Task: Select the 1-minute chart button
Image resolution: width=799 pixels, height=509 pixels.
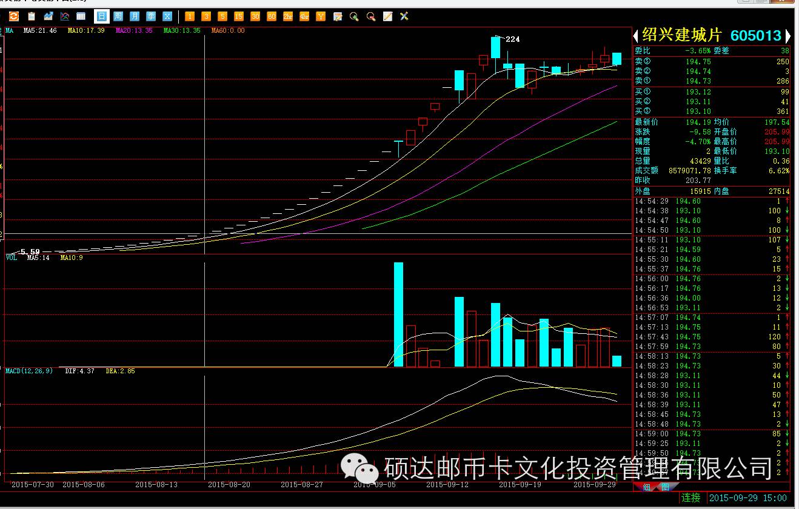Action: coord(190,16)
